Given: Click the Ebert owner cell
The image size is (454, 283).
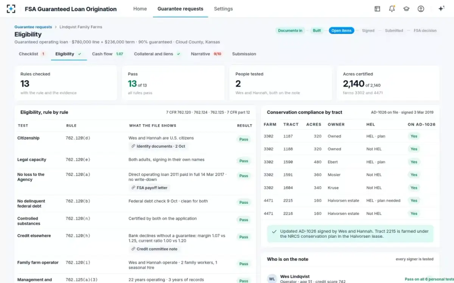Looking at the screenshot, I should [333, 162].
